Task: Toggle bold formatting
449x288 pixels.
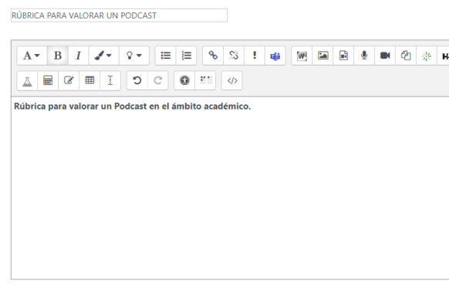Action: (58, 56)
